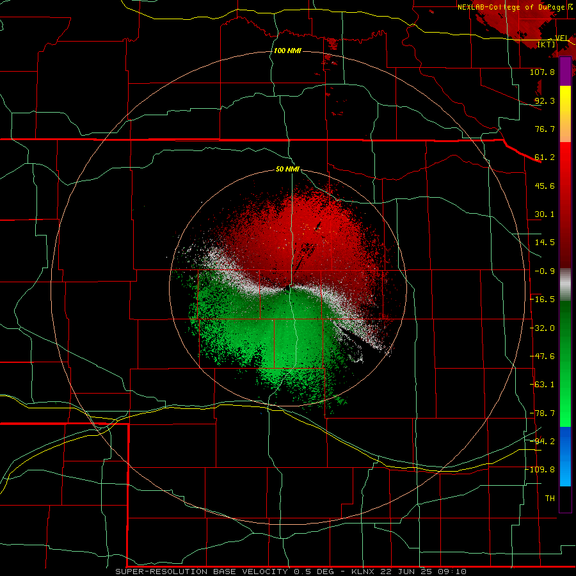
Task: Click the 30.1 velocity scale value
Action: (545, 214)
